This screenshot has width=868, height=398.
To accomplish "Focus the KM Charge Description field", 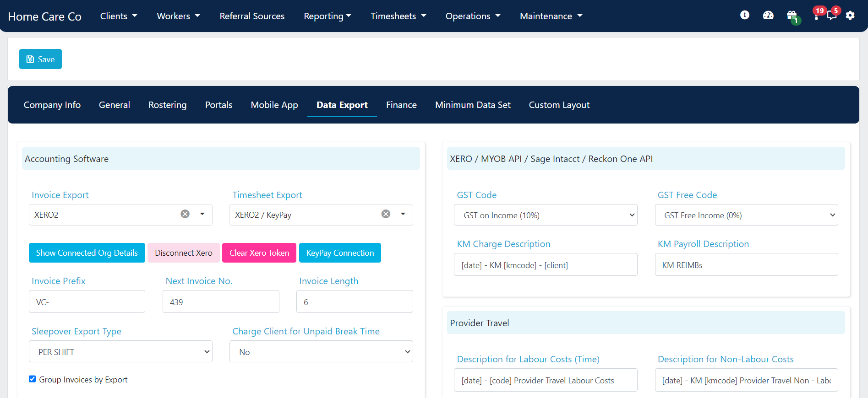I will pos(546,264).
